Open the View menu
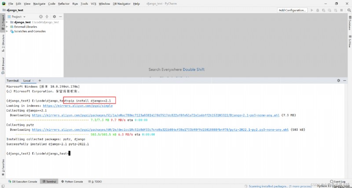 [27, 4]
